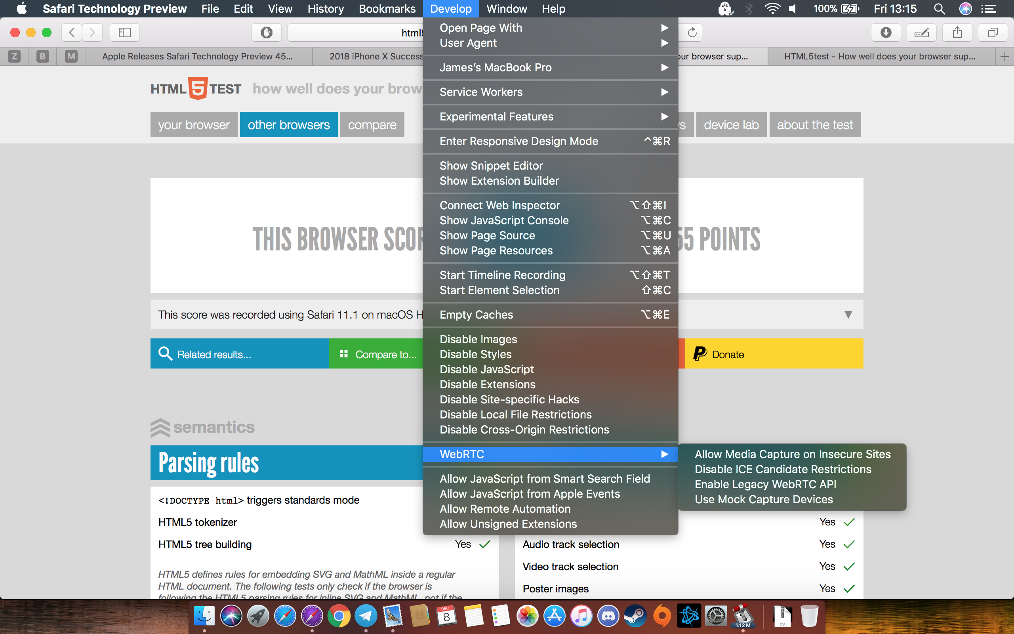Toggle Allow JavaScript from Smart Search Field
This screenshot has height=634, width=1014.
click(550, 479)
